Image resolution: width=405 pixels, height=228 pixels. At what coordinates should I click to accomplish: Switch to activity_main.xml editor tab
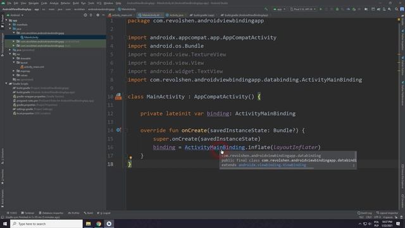(121, 15)
